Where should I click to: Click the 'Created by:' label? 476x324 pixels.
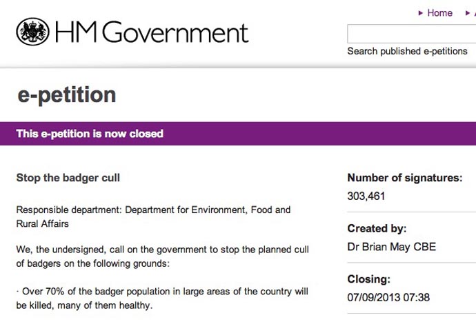(377, 229)
